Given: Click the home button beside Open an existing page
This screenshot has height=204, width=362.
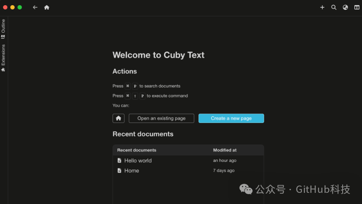Looking at the screenshot, I should (118, 119).
